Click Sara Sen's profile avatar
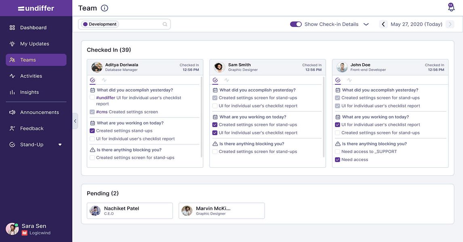This screenshot has width=463, height=242. pyautogui.click(x=12, y=229)
